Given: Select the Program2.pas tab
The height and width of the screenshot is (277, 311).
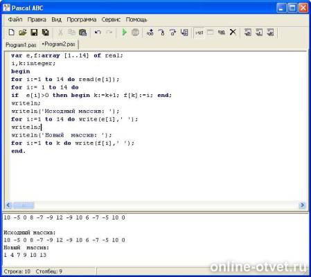Looking at the screenshot, I should point(59,44).
